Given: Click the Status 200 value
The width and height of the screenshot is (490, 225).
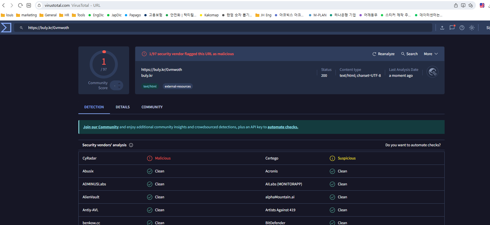Looking at the screenshot, I should [x=324, y=76].
